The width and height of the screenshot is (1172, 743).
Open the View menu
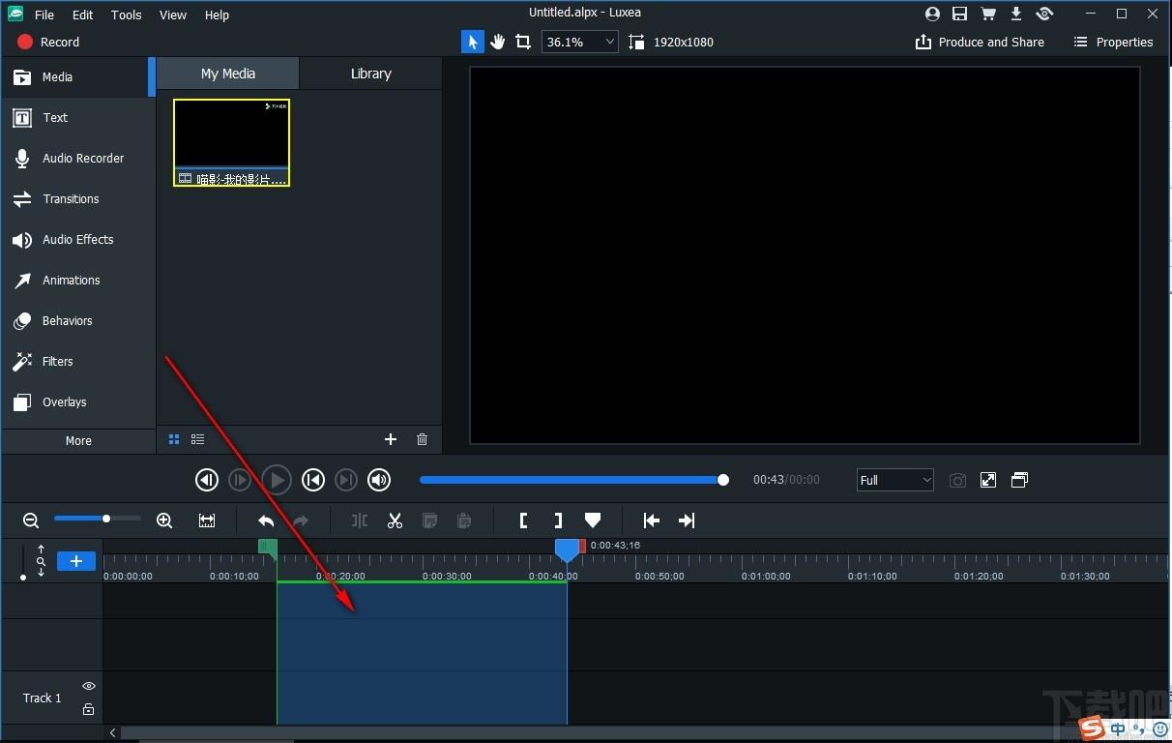173,15
